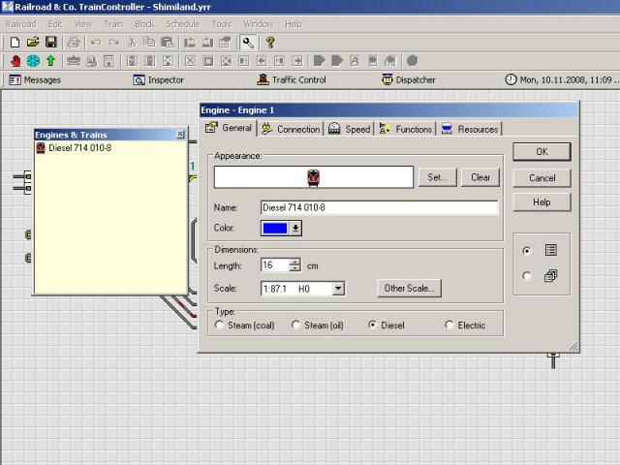This screenshot has height=465, width=620.
Task: Click the cyan globe toolbar icon
Action: (x=33, y=61)
